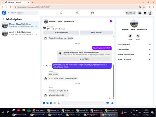Expand the Customize chat section
The image size is (156, 117).
[x=134, y=45]
